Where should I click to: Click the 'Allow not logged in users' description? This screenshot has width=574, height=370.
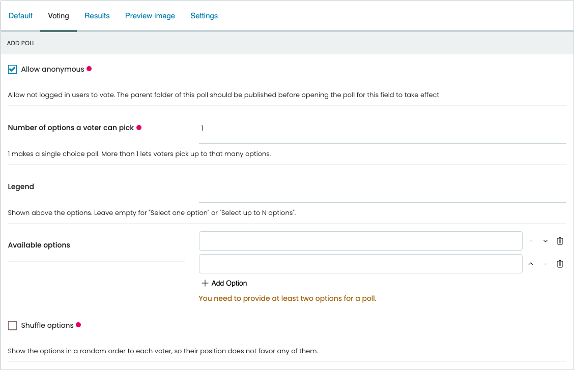pos(223,95)
